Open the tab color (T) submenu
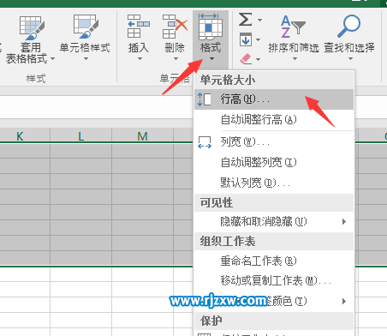387x336 pixels. [274, 301]
